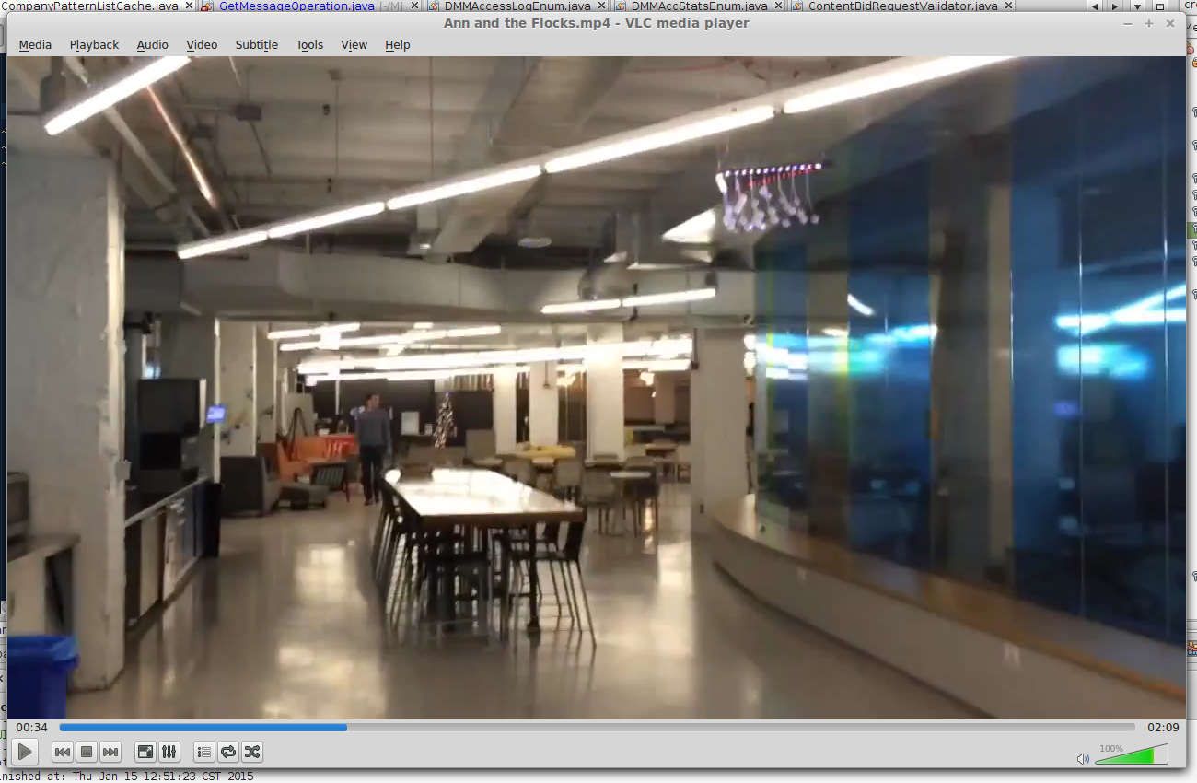Screen dimensions: 1197x783
Task: Open the Media menu
Action: (x=35, y=44)
